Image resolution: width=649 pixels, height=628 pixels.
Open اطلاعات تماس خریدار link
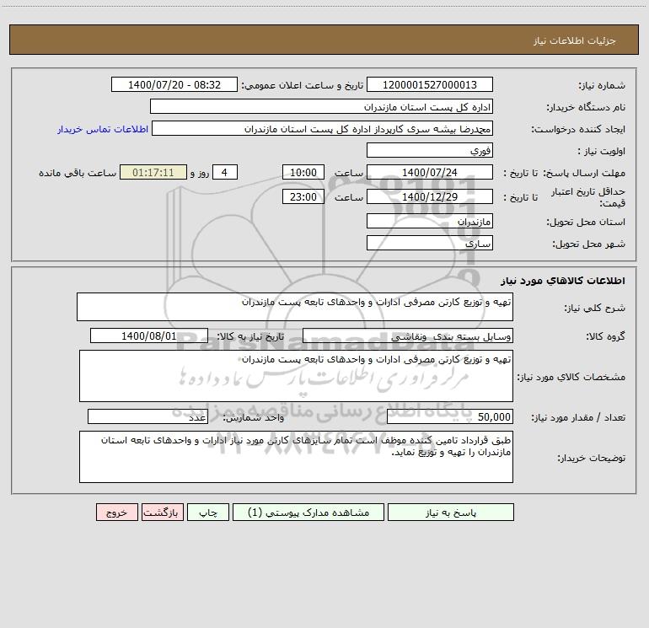(x=103, y=129)
